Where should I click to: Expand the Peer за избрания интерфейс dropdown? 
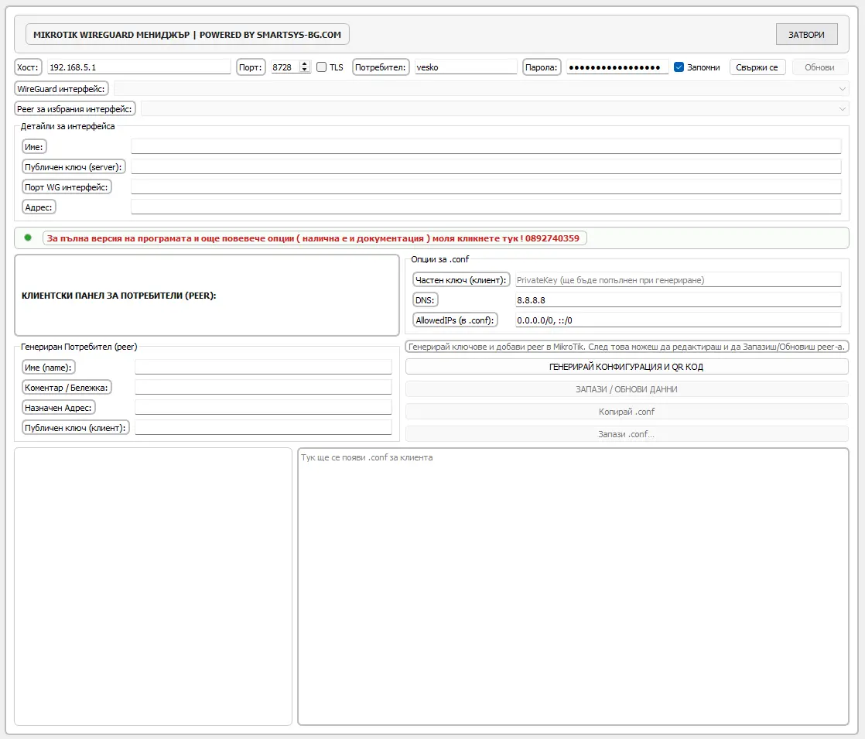(x=494, y=109)
